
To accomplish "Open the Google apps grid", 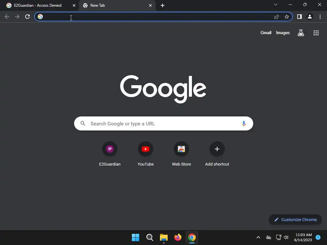I will pos(316,33).
